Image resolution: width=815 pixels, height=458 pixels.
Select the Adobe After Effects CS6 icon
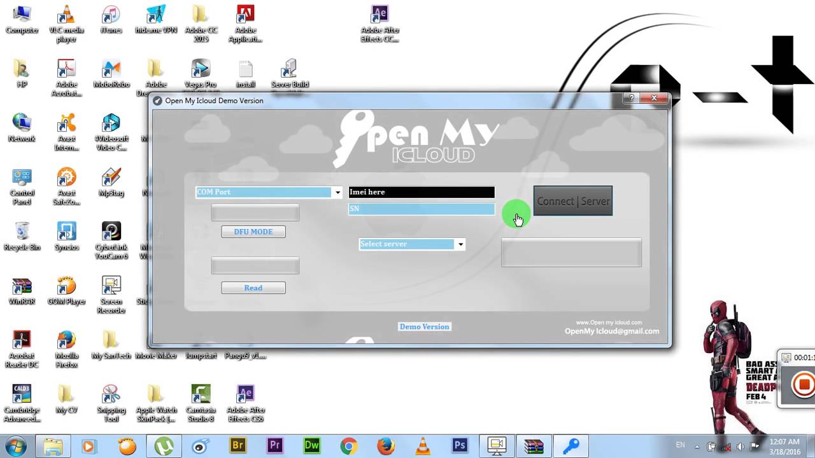click(x=245, y=403)
